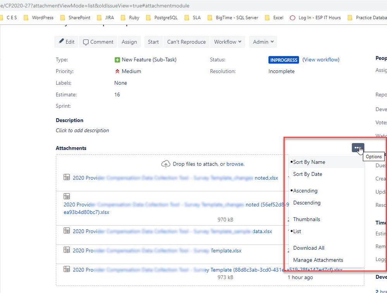Choose Download All from options menu
The image size is (387, 293).
click(326, 248)
